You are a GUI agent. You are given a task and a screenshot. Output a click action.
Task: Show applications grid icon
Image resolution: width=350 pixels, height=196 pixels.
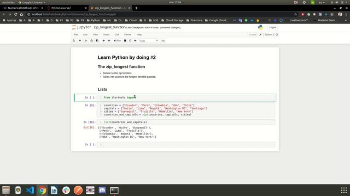tap(344, 190)
